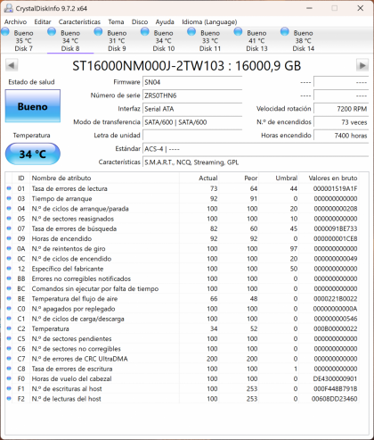Open the Archivo menu
374x440 pixels.
15,21
